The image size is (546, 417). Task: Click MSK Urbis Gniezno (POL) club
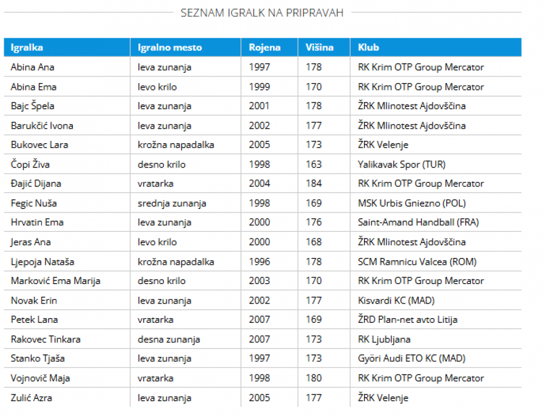point(412,203)
